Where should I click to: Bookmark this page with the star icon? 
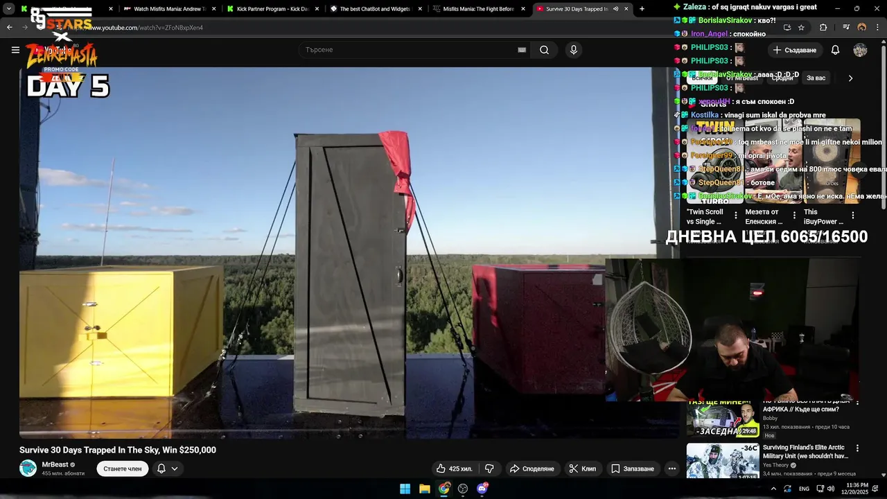[x=801, y=28]
